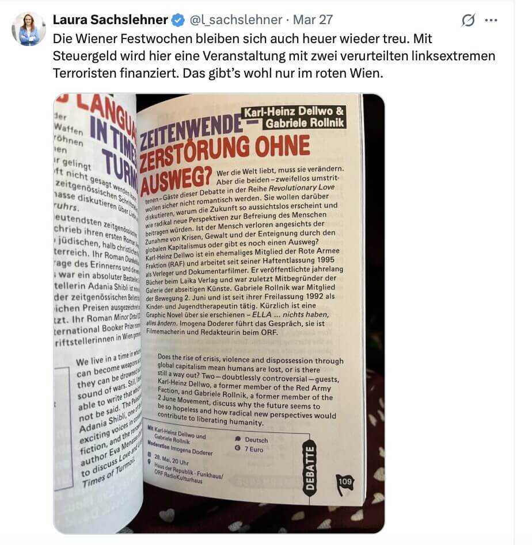Open Laura Sachslehner's profile avatar
The height and width of the screenshot is (545, 532).
[29, 29]
